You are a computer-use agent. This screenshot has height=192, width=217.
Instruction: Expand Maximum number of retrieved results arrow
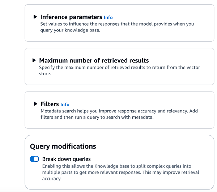tap(34, 60)
